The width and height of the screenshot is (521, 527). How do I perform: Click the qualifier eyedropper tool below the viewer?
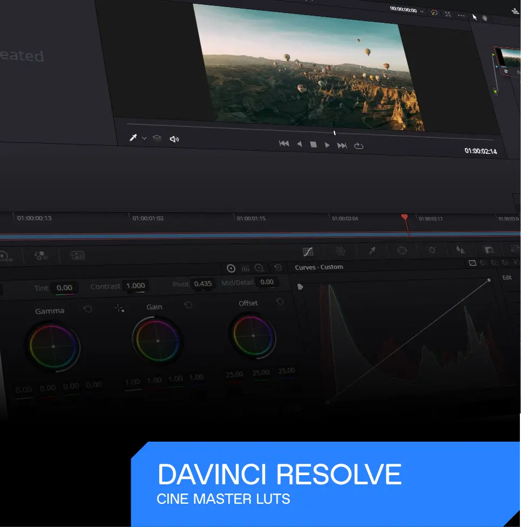click(x=133, y=138)
